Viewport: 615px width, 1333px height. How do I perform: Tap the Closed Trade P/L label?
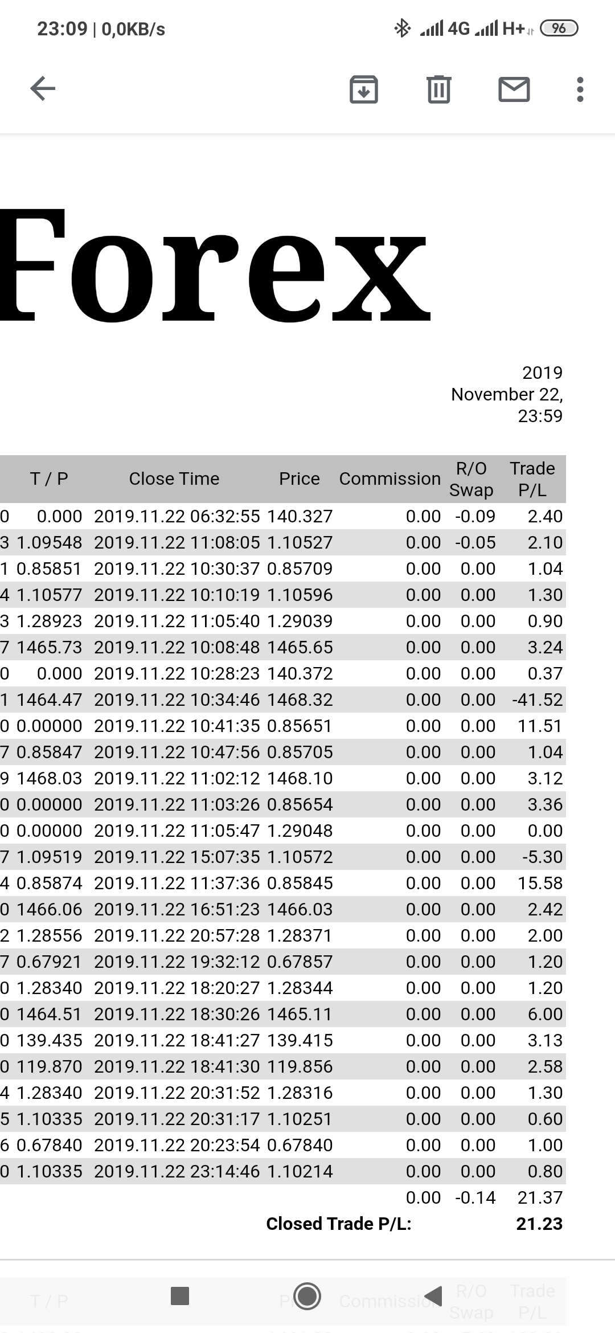pyautogui.click(x=338, y=1224)
